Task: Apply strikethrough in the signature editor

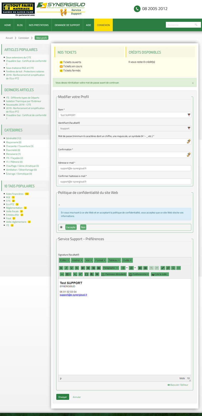Action: [x=77, y=268]
